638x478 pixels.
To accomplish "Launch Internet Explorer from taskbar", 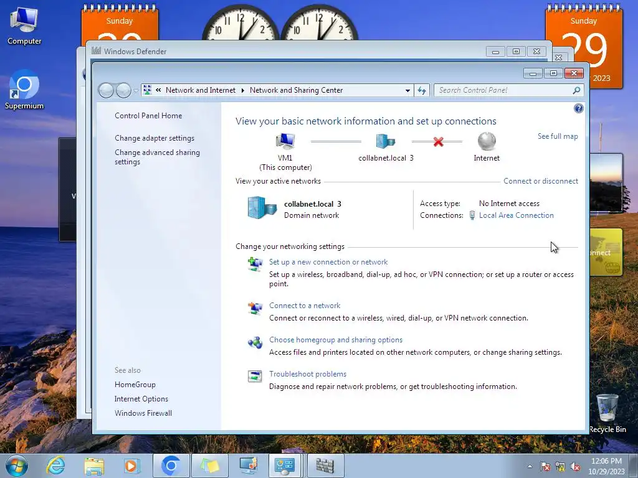I will point(55,466).
